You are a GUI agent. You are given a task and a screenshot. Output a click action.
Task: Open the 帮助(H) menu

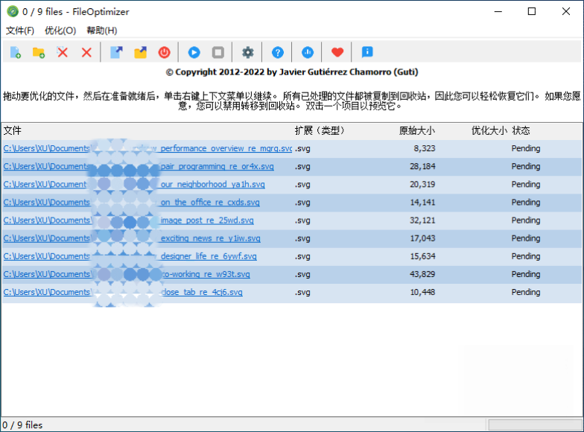tap(102, 31)
